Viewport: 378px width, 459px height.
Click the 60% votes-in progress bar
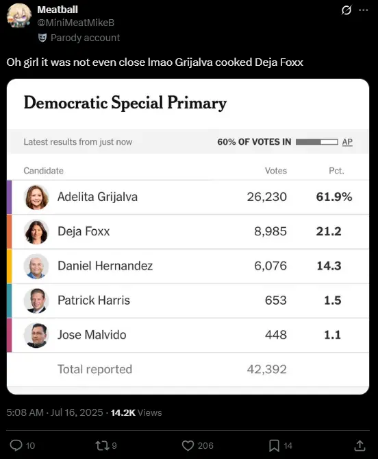click(316, 142)
